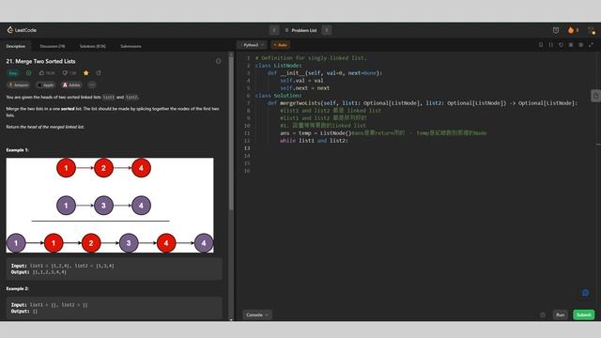Toggle the favorite star icon
The image size is (601, 338).
(x=85, y=73)
